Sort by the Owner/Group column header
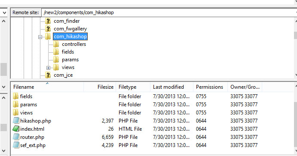 click(245, 87)
